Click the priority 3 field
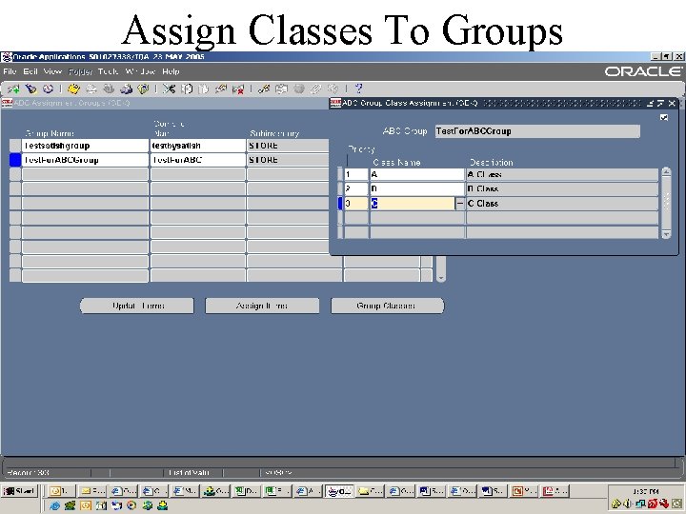This screenshot has width=686, height=514. (356, 204)
